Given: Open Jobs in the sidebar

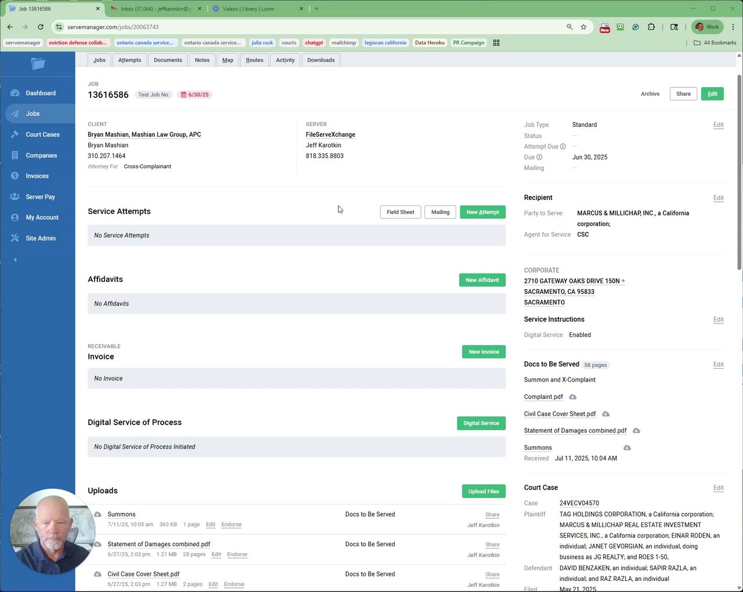Looking at the screenshot, I should click(x=33, y=114).
